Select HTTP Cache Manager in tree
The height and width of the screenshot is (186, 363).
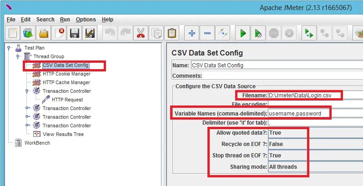point(66,82)
